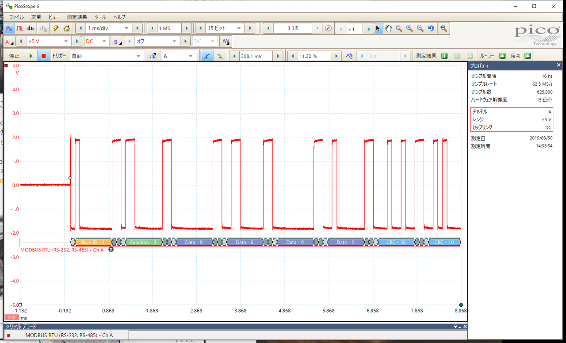Show the ルーラー legend button
The image size is (566, 343).
(x=502, y=56)
